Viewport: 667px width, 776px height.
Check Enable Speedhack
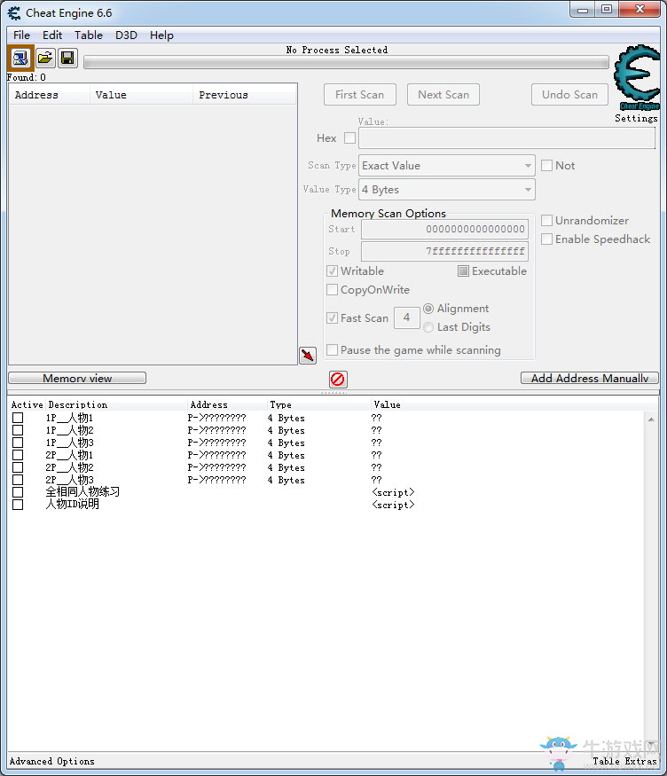546,239
